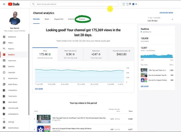
Task: Select the estimated revenue card
Action: (x=122, y=54)
